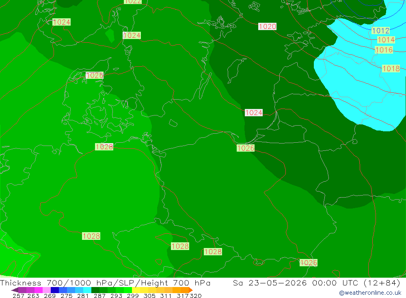Click the 299 legend value

(133, 296)
